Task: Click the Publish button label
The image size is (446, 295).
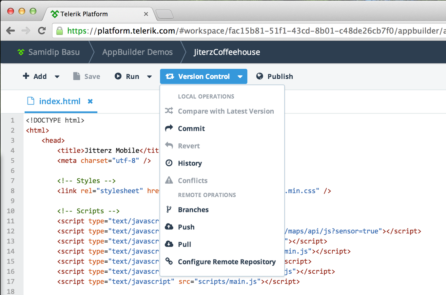Action: tap(280, 76)
